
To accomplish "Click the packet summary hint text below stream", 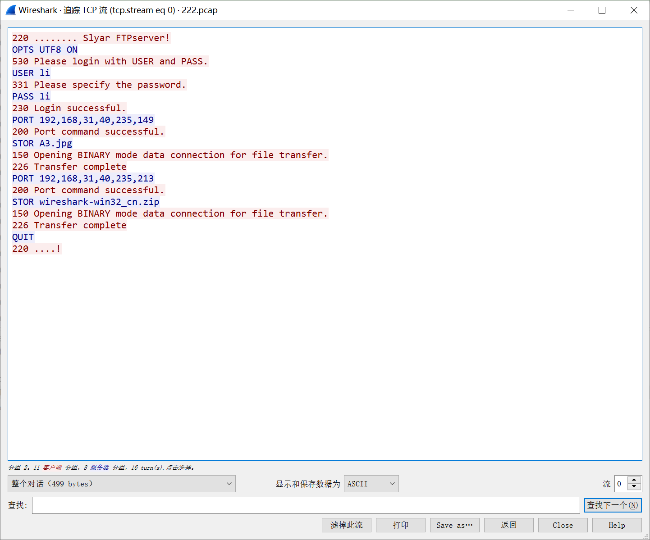I will click(x=101, y=467).
